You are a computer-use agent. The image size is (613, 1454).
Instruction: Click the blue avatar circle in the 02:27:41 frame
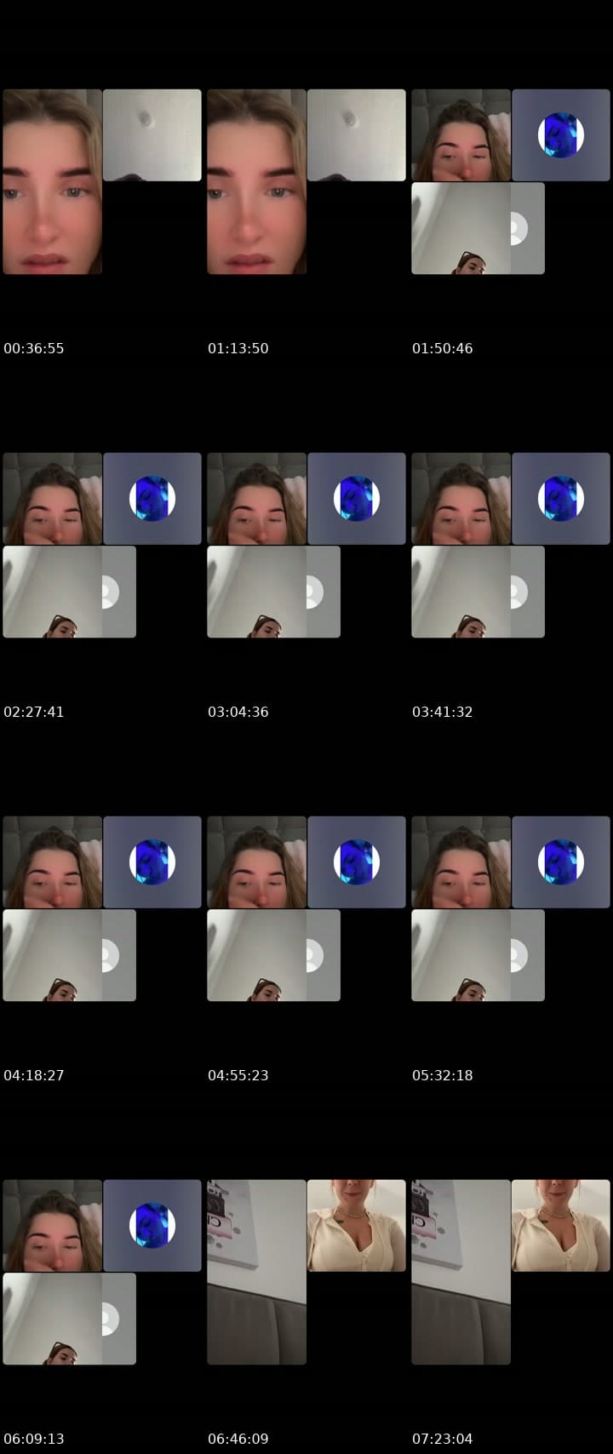[x=152, y=499]
